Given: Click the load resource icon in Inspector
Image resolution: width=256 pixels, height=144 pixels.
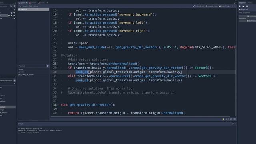Looking at the screenshot, I should point(243,6).
